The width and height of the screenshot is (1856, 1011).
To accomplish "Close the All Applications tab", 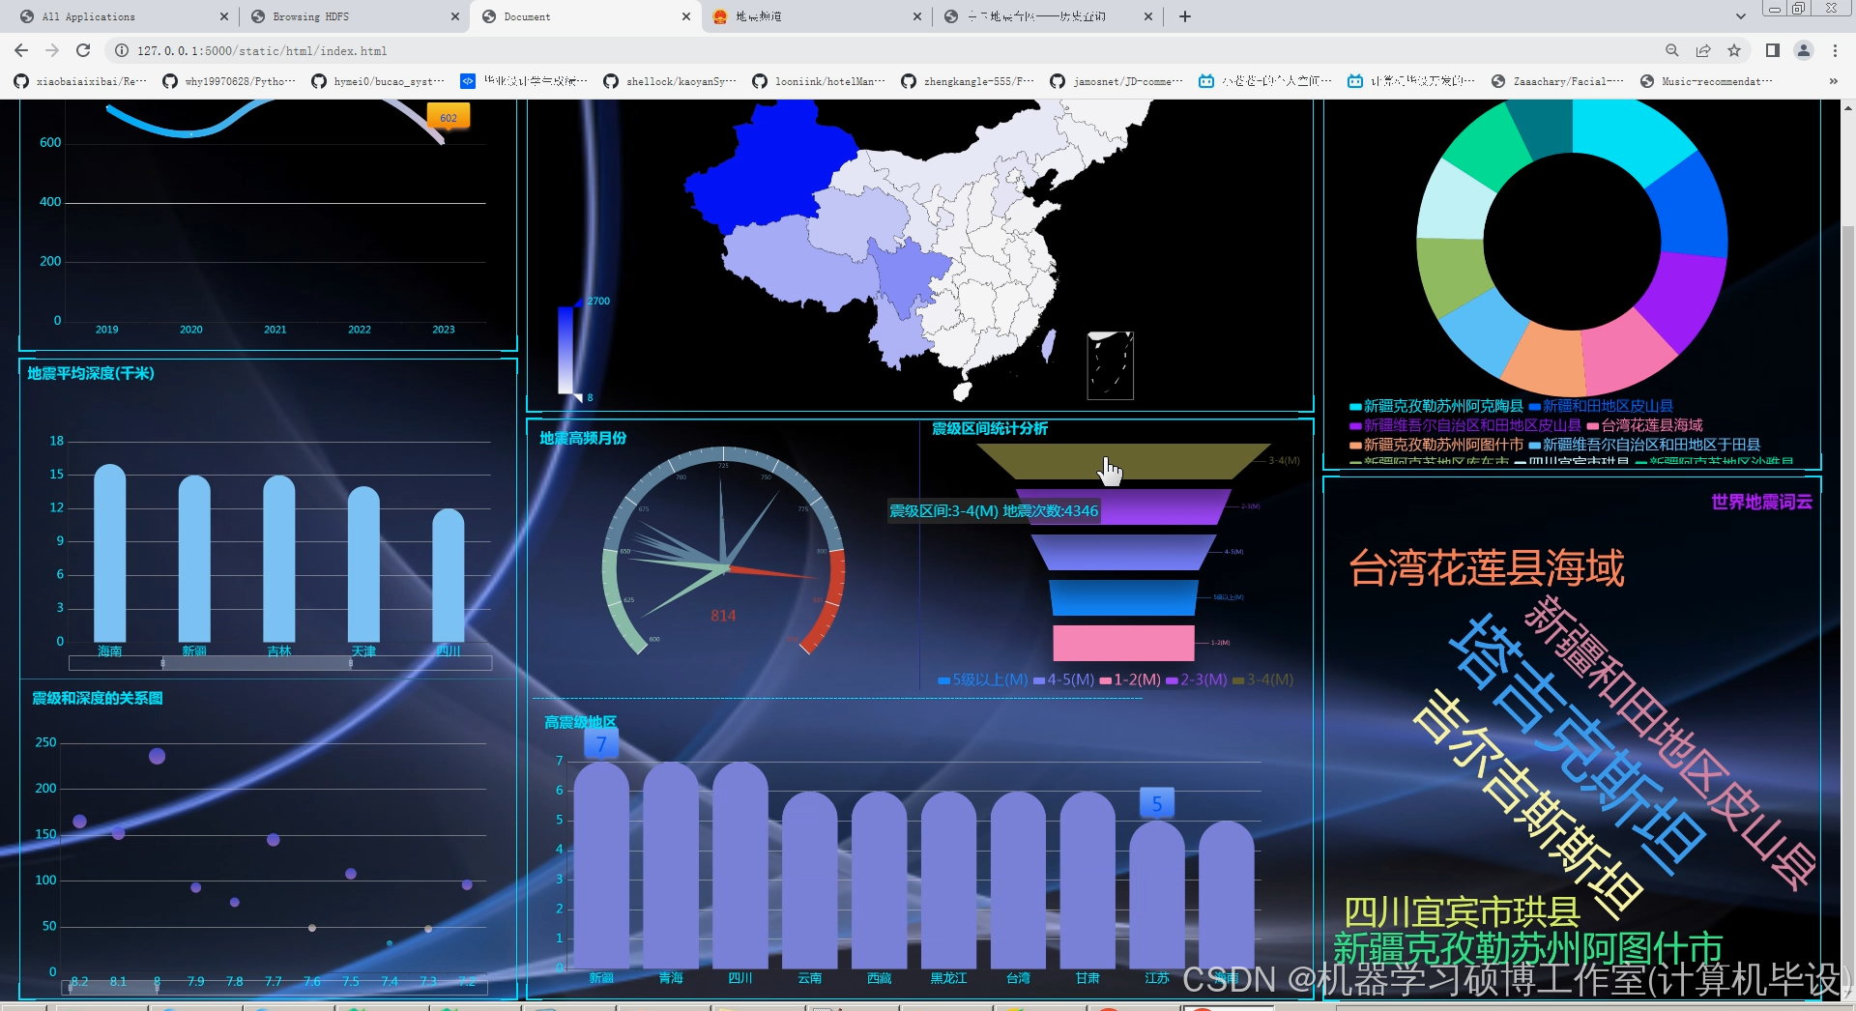I will 224,16.
